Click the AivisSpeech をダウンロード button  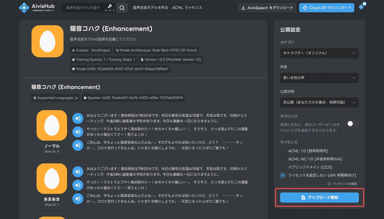267,8
